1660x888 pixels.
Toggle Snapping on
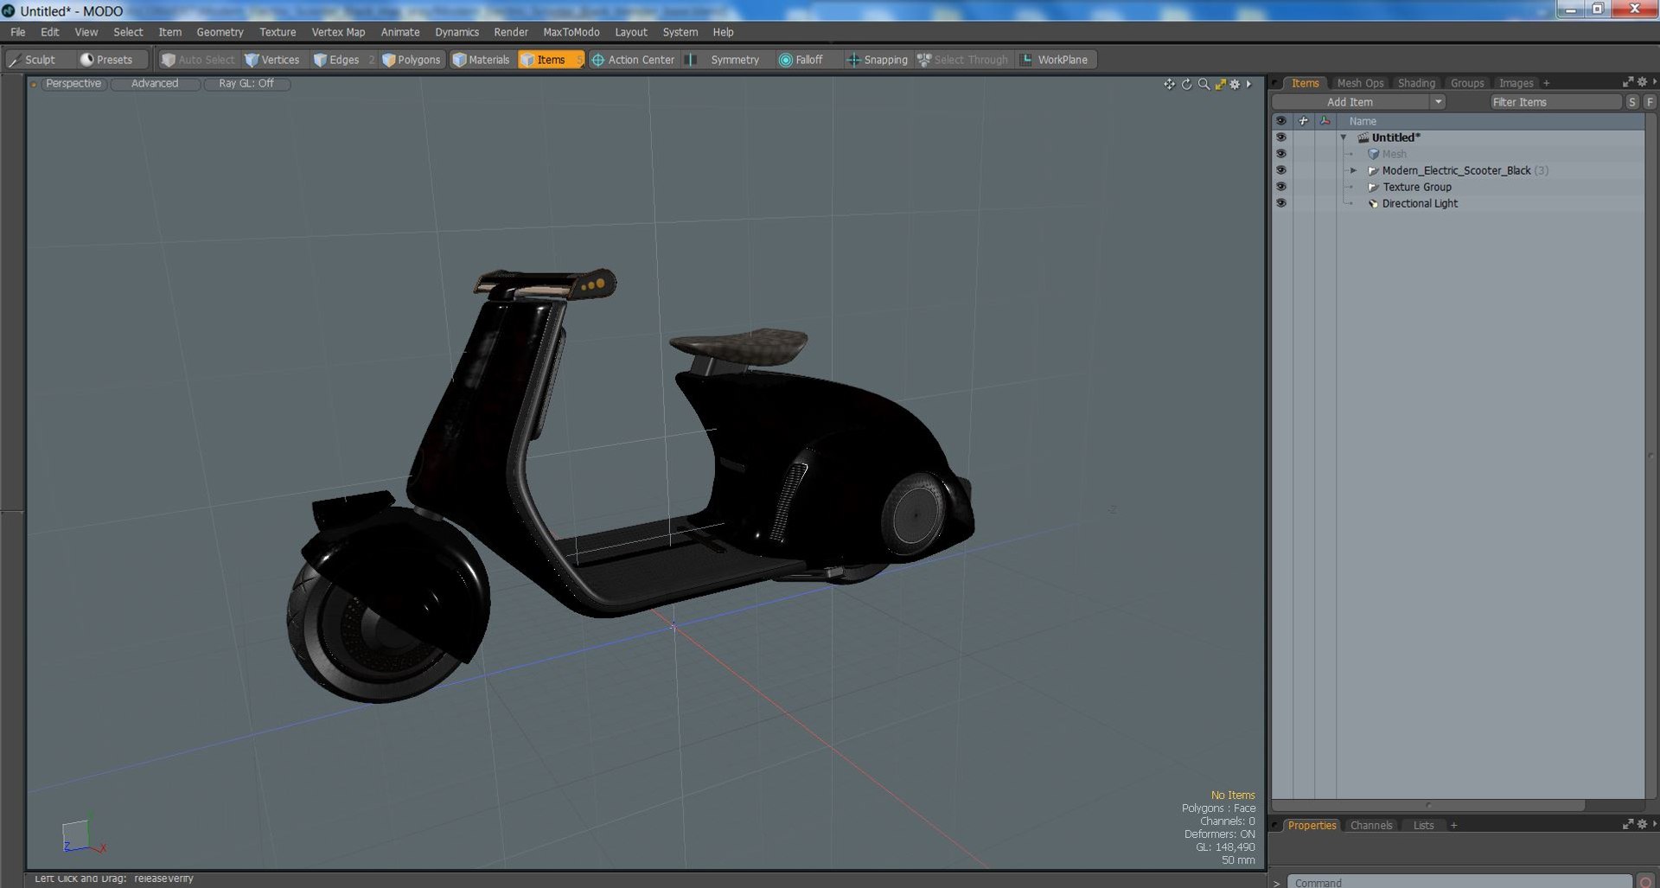pyautogui.click(x=878, y=60)
